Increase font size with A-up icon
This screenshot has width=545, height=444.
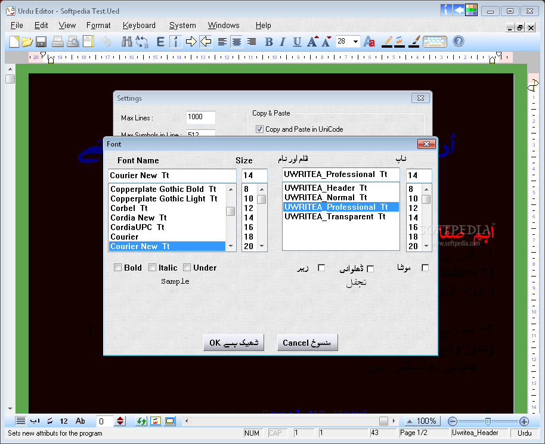point(312,42)
